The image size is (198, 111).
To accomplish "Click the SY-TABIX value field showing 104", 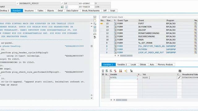I will point(102,7).
